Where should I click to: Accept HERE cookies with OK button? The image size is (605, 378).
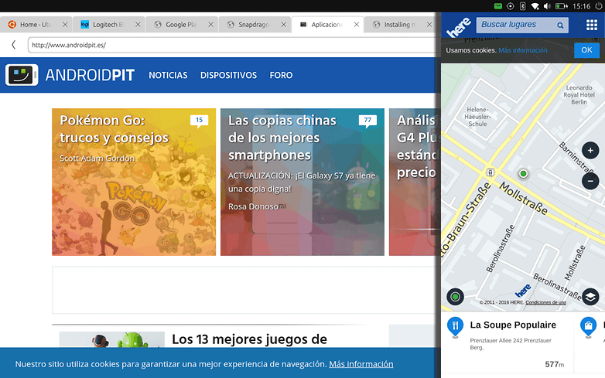coord(586,50)
